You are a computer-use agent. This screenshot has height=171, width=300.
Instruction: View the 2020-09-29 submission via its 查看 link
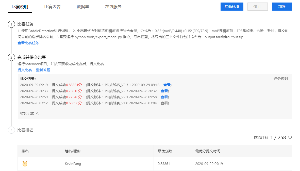pos(167,85)
